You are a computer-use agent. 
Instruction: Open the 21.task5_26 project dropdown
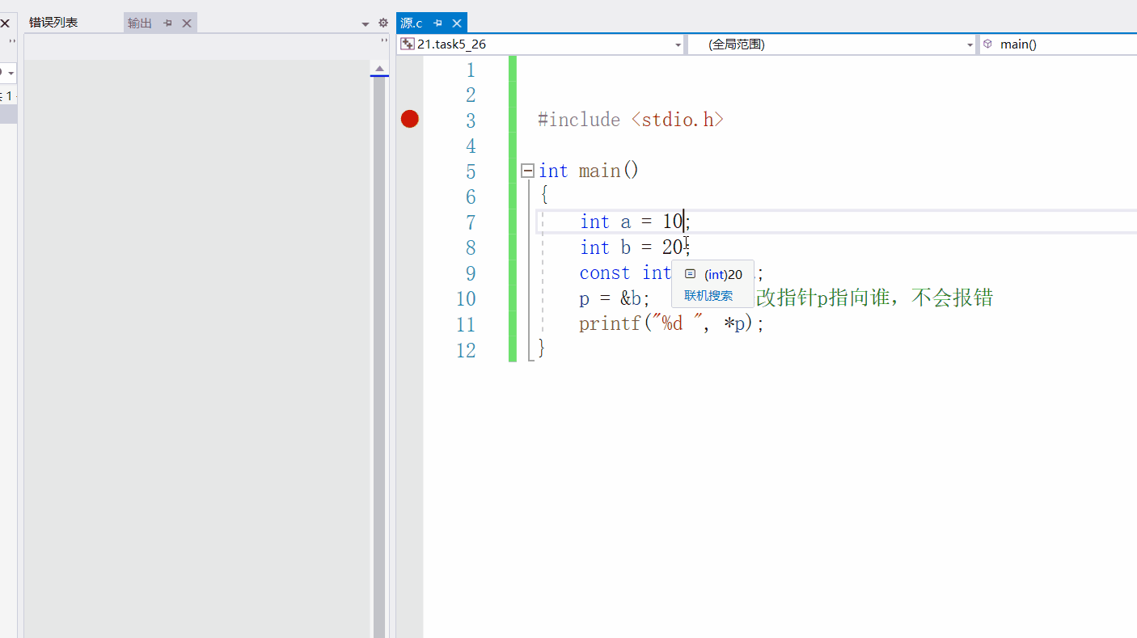click(x=678, y=45)
